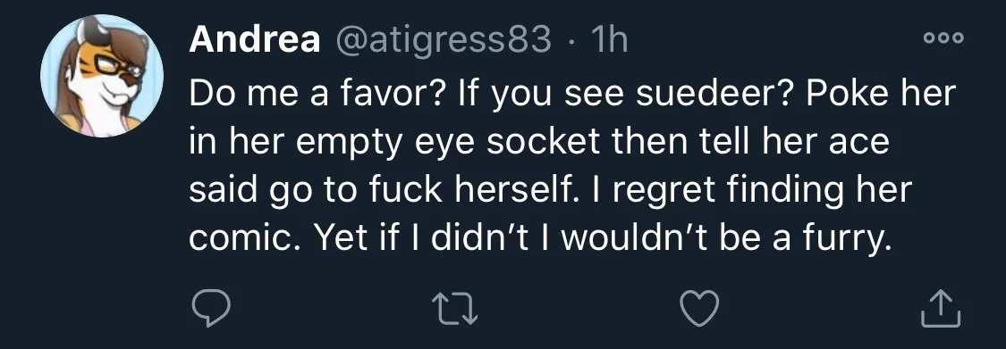Screen dimensions: 1006x349
Task: Open the tweet permalink via the 1h timestamp
Action: (x=609, y=40)
